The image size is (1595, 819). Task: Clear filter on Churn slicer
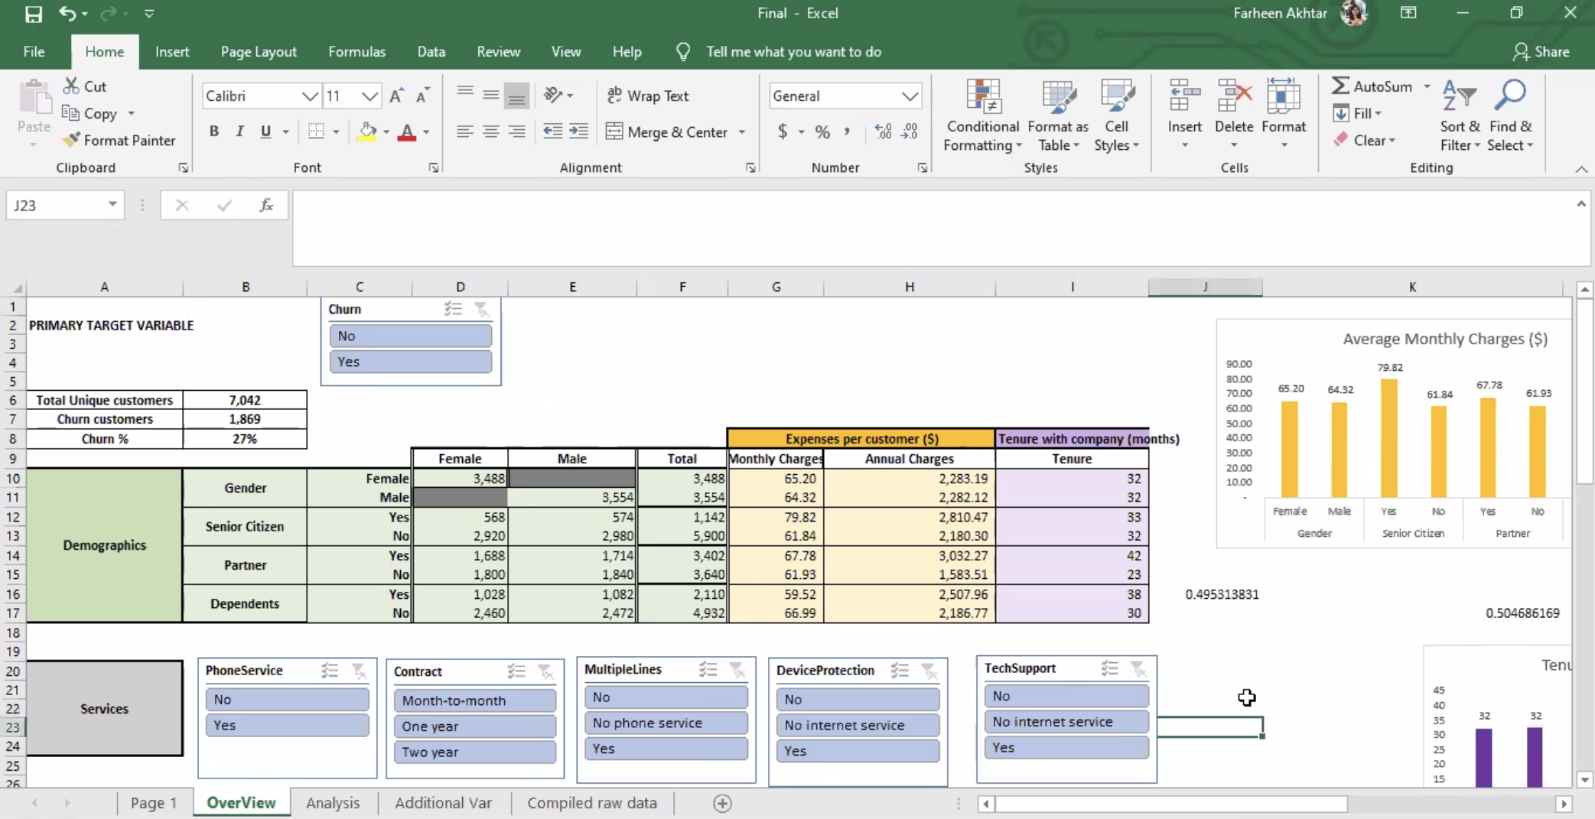(x=481, y=309)
